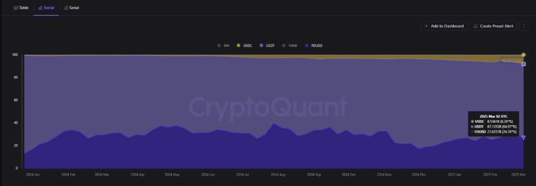Click the 2024 Nov axis label
Screen dimensions: 536x186
(384, 174)
